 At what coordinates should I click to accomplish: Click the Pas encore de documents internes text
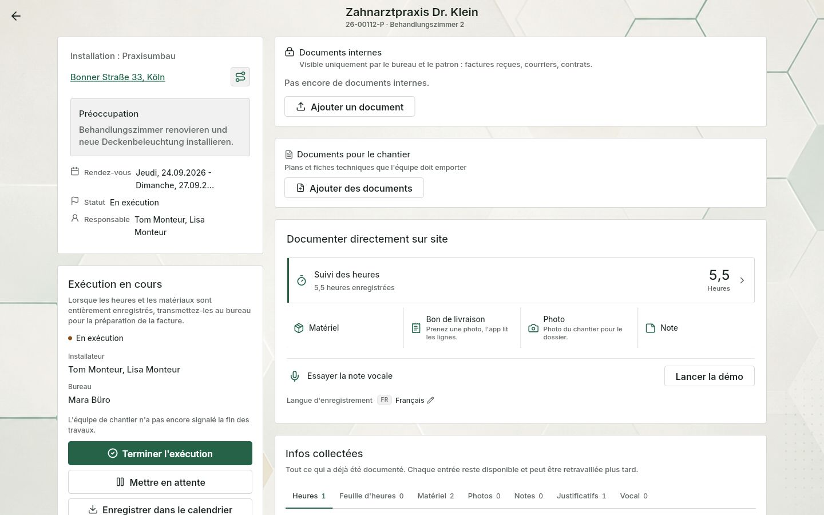point(356,83)
